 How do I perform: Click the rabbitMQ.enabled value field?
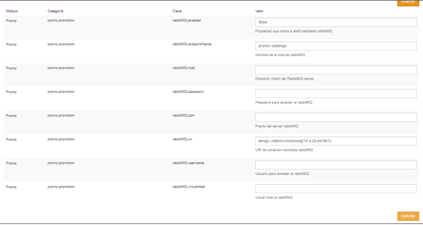click(x=336, y=22)
